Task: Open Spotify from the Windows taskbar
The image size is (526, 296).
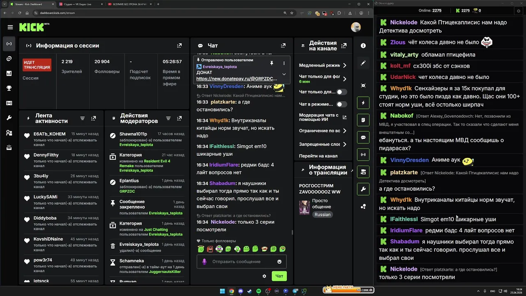Action: 258,291
